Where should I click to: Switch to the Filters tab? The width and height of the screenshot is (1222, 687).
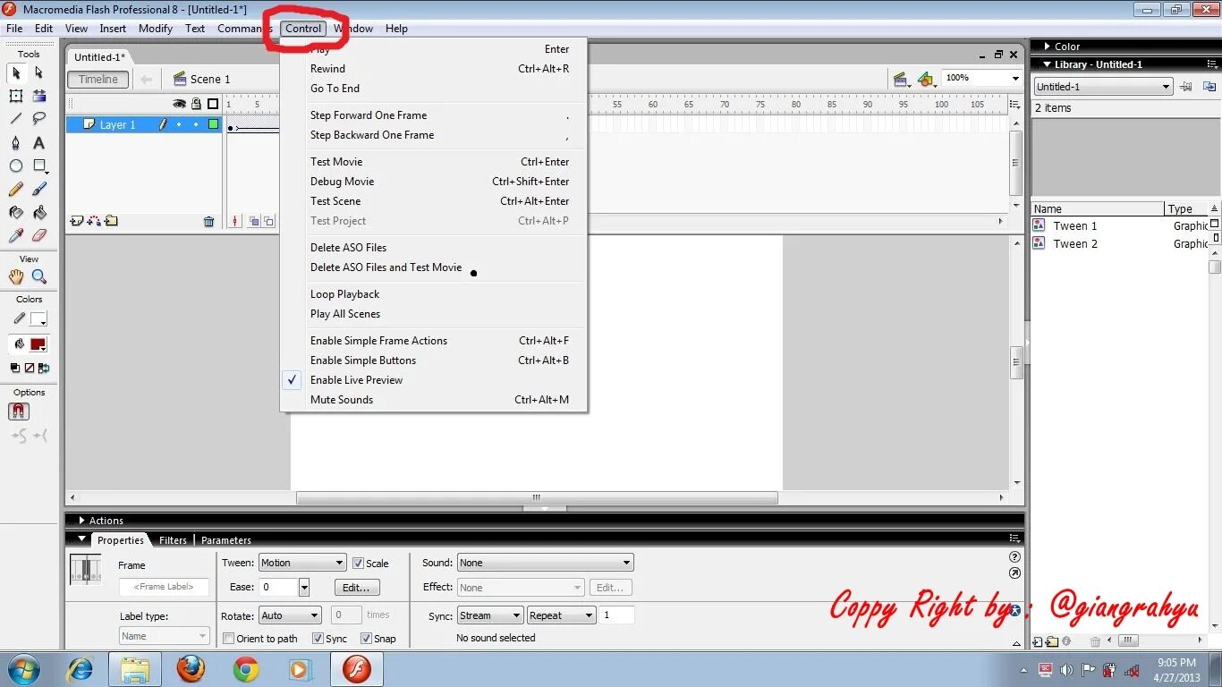point(173,540)
